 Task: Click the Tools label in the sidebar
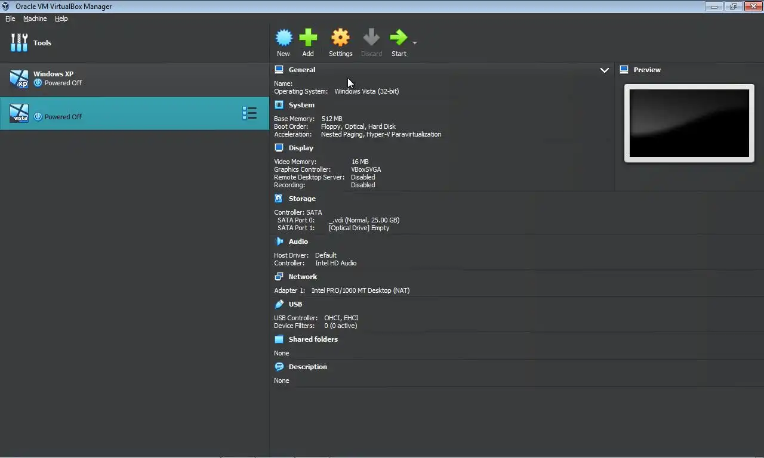point(42,43)
